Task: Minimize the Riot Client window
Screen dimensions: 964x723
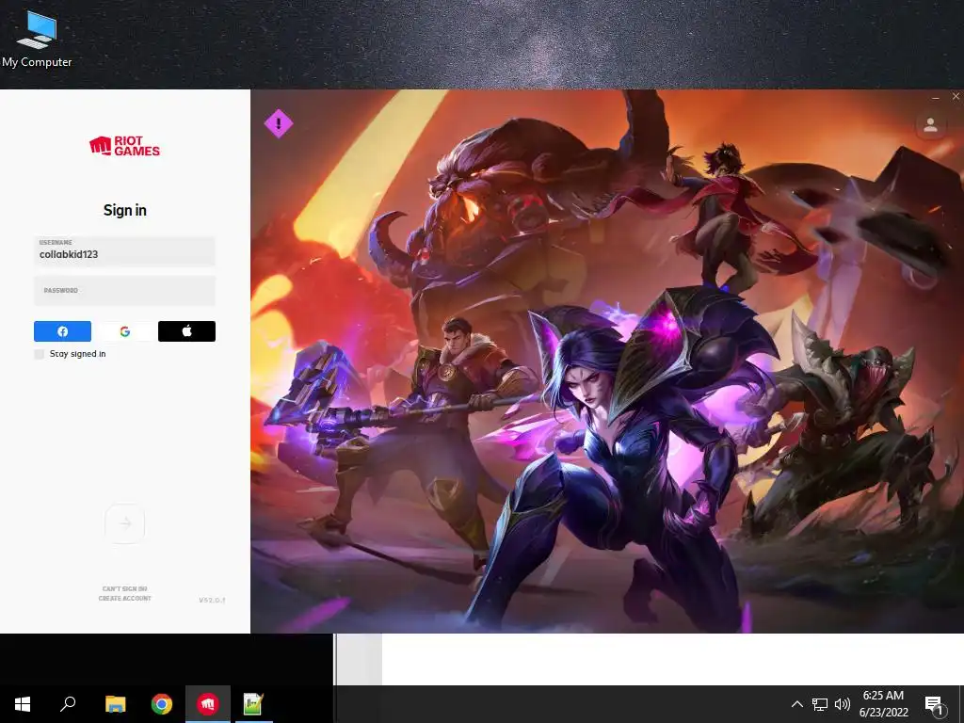Action: tap(936, 97)
